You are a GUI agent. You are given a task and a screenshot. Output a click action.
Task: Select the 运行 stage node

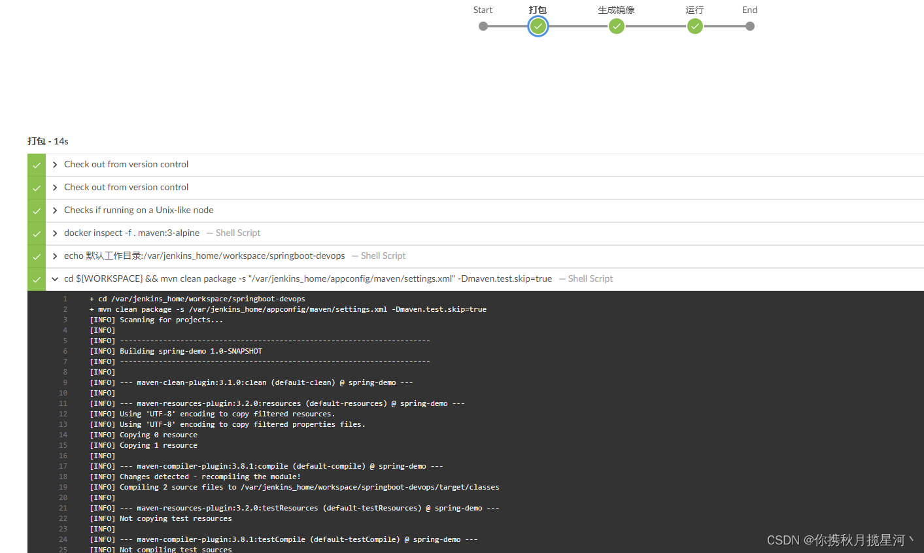coord(695,26)
